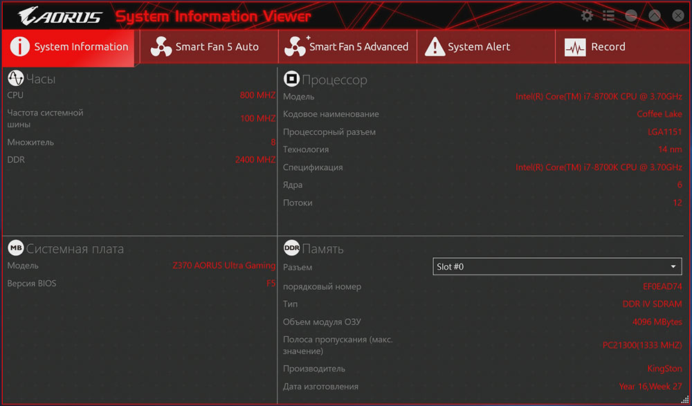This screenshot has width=692, height=406.
Task: Click the list menu icon in title bar
Action: [608, 16]
